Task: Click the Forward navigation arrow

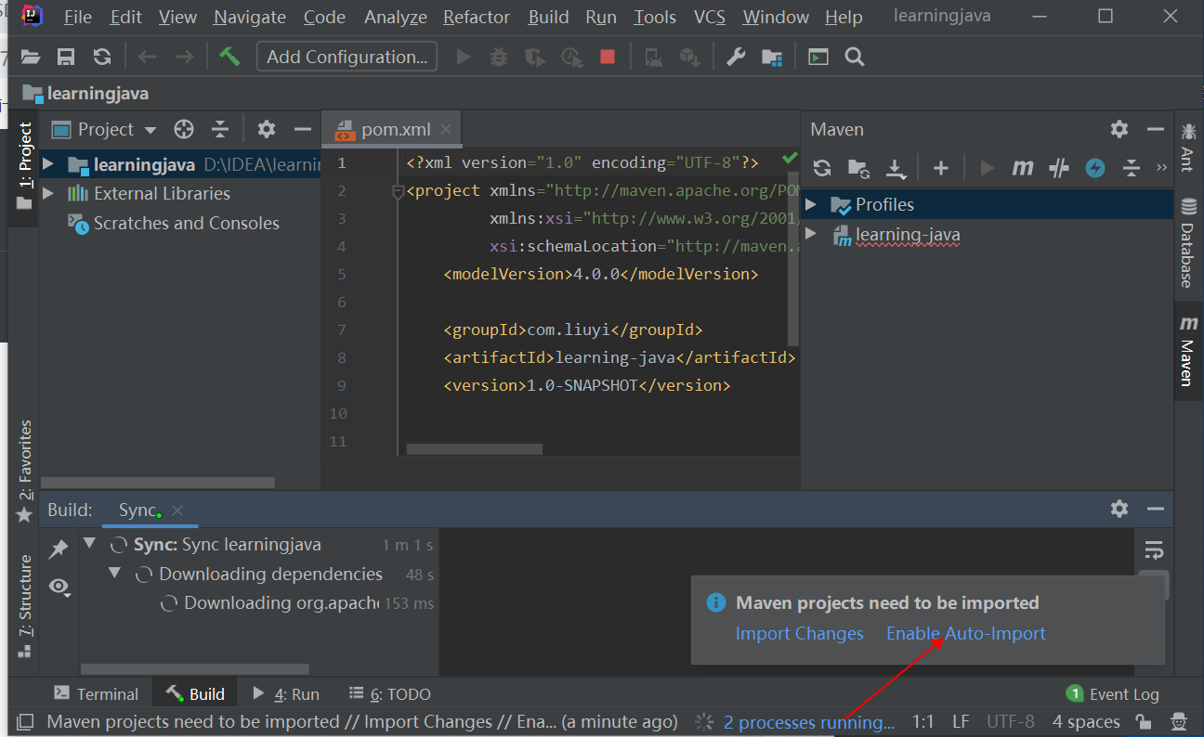Action: tap(184, 58)
